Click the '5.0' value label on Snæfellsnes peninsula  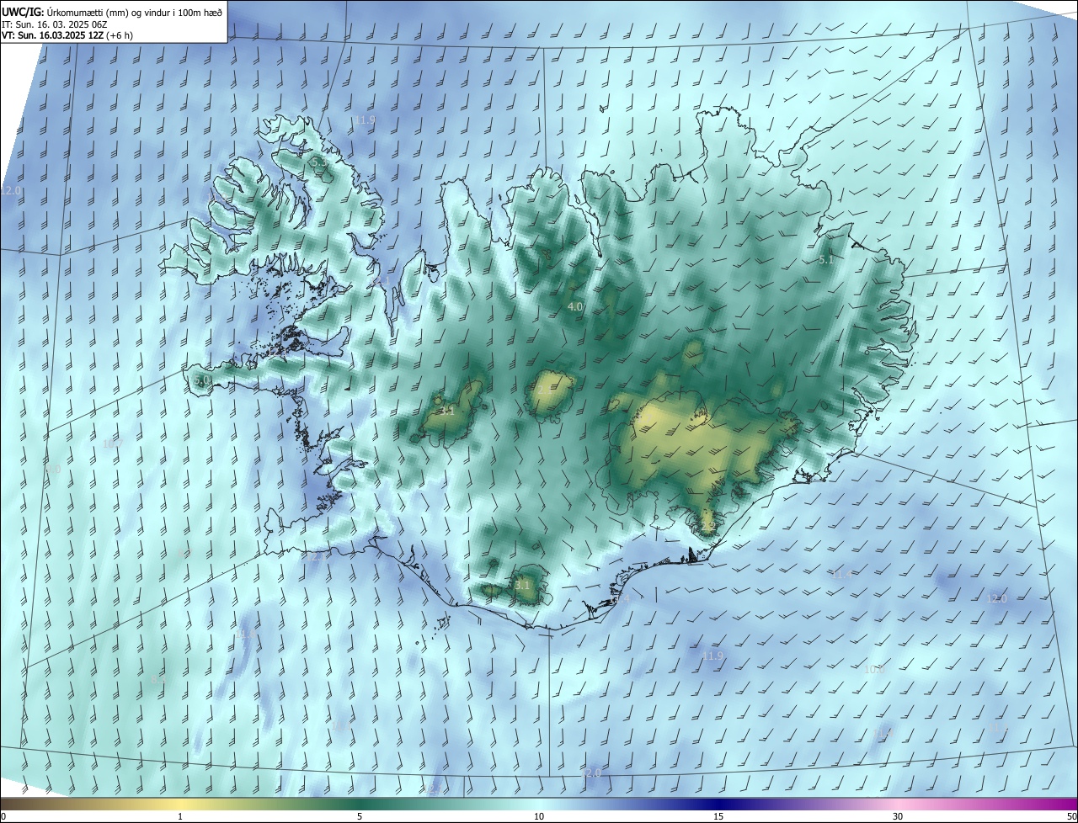[202, 380]
